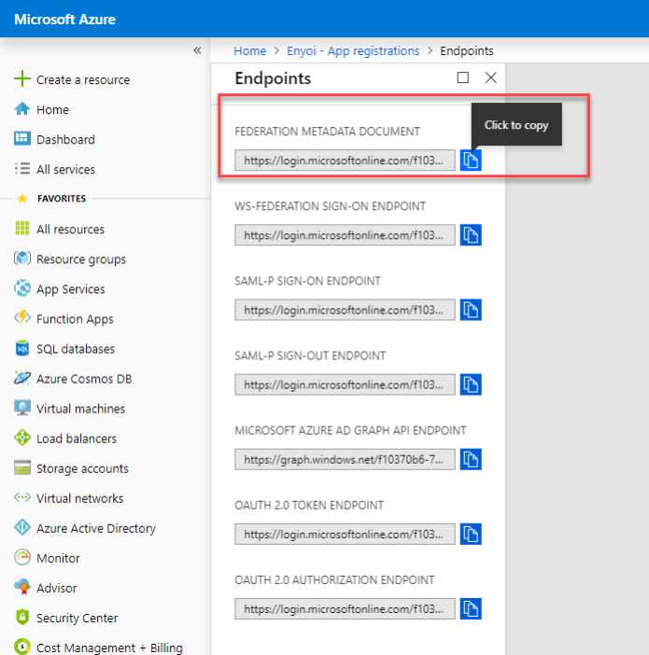Open All resources label from favorites
Screen dimensions: 649x655
point(70,229)
